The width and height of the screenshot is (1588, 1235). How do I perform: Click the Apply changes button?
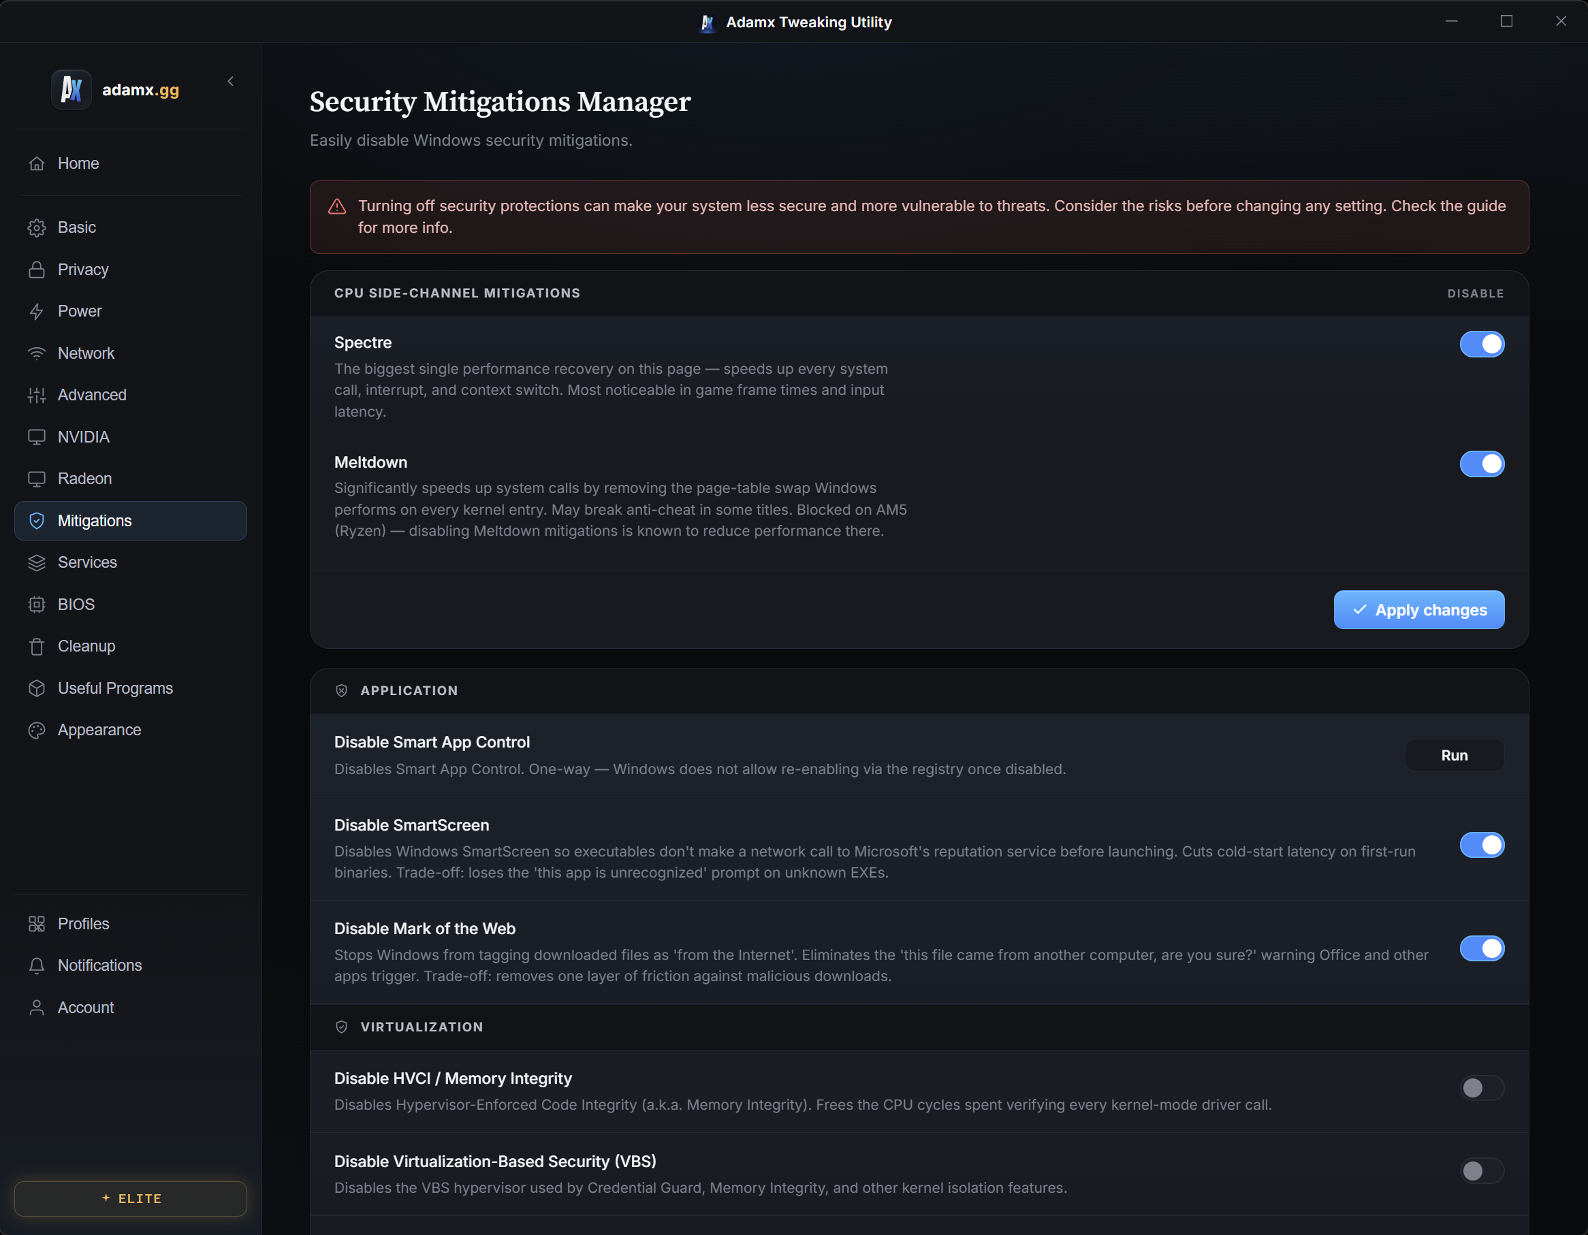[x=1418, y=610]
